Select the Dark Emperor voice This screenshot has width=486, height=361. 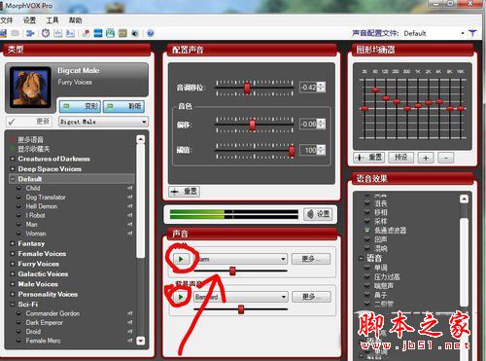point(45,323)
